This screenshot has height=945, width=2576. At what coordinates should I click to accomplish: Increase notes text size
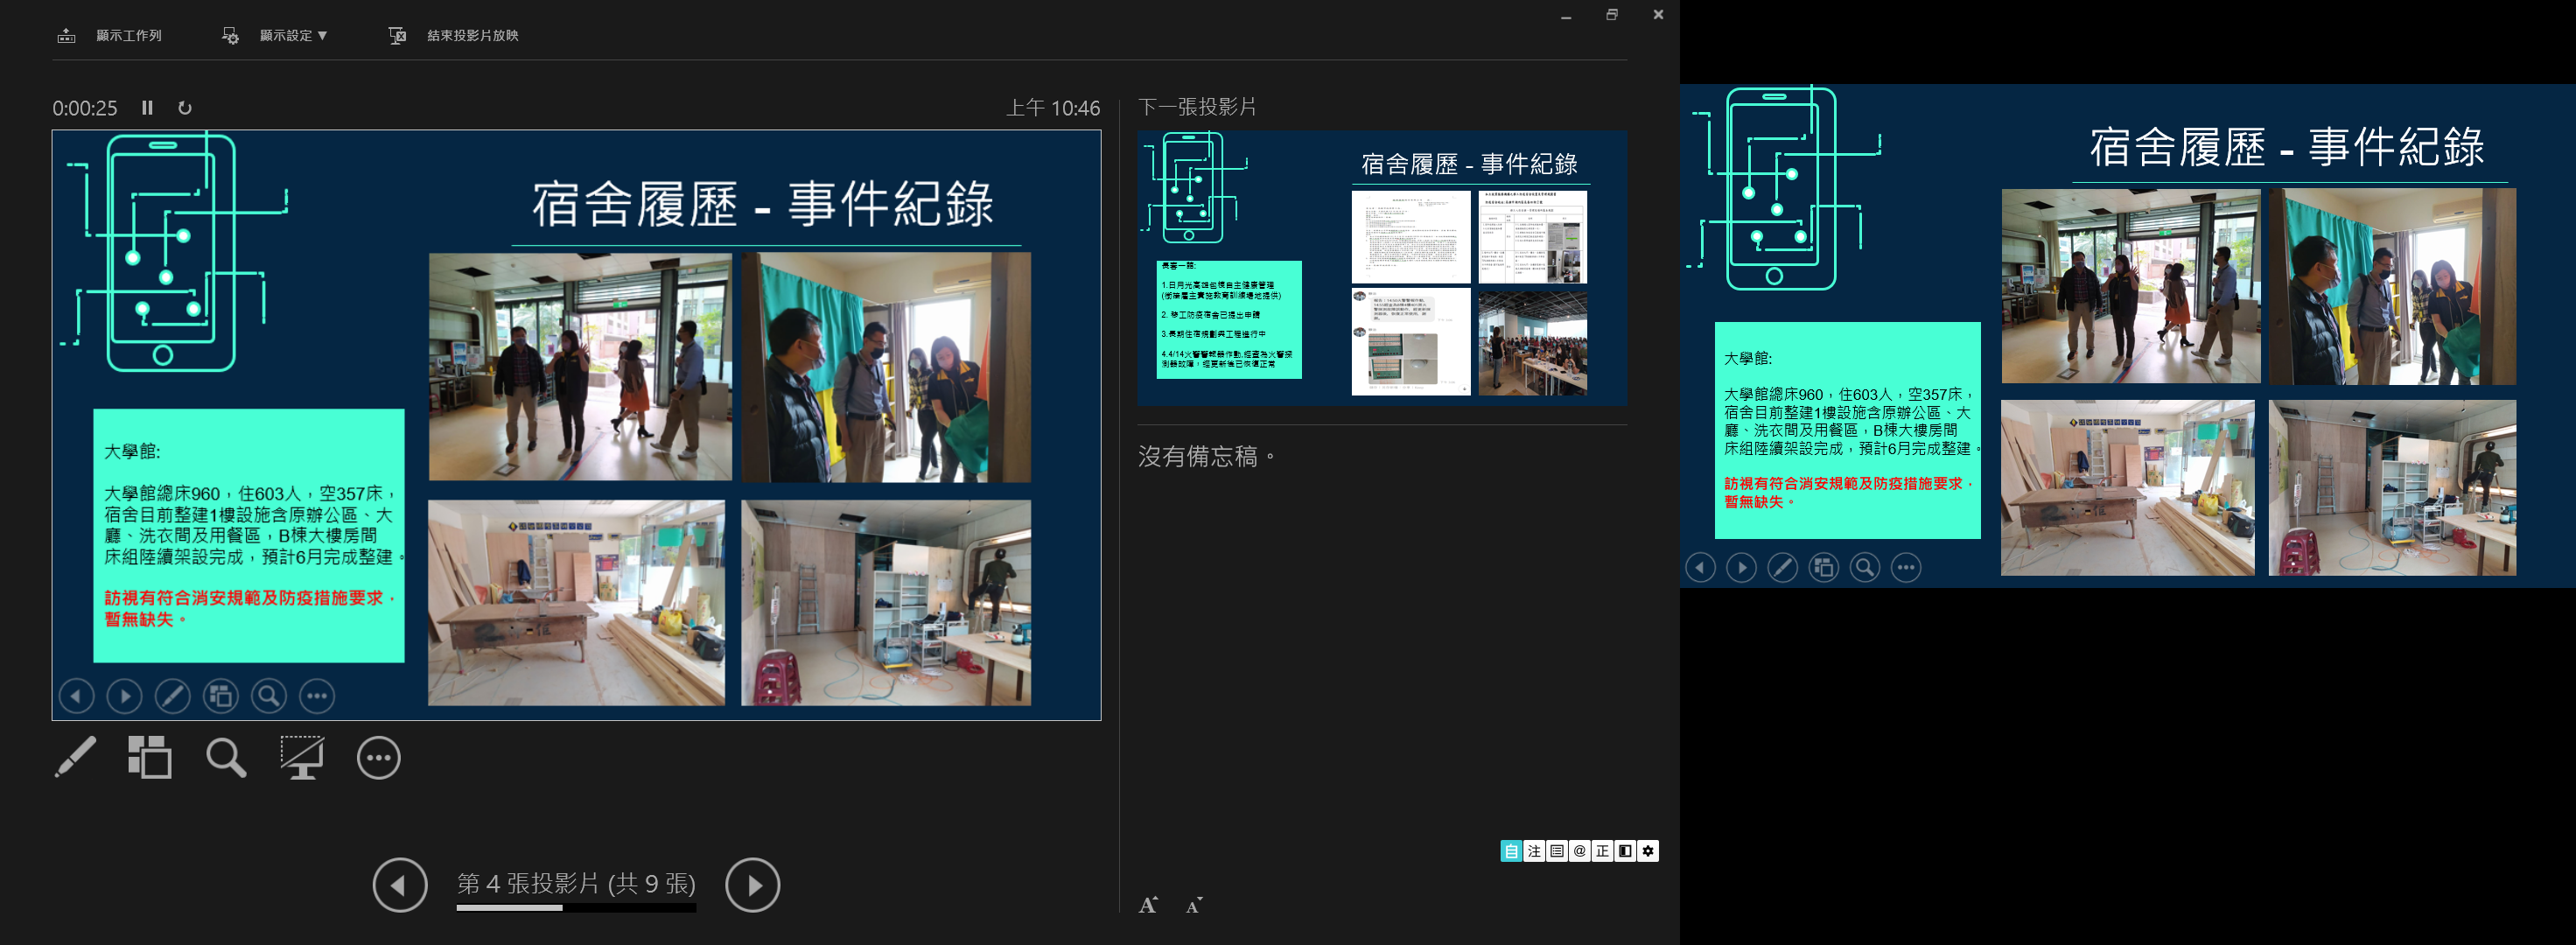(1148, 905)
